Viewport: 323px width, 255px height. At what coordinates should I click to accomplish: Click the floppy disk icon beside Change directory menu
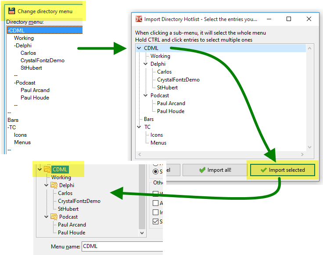click(12, 11)
